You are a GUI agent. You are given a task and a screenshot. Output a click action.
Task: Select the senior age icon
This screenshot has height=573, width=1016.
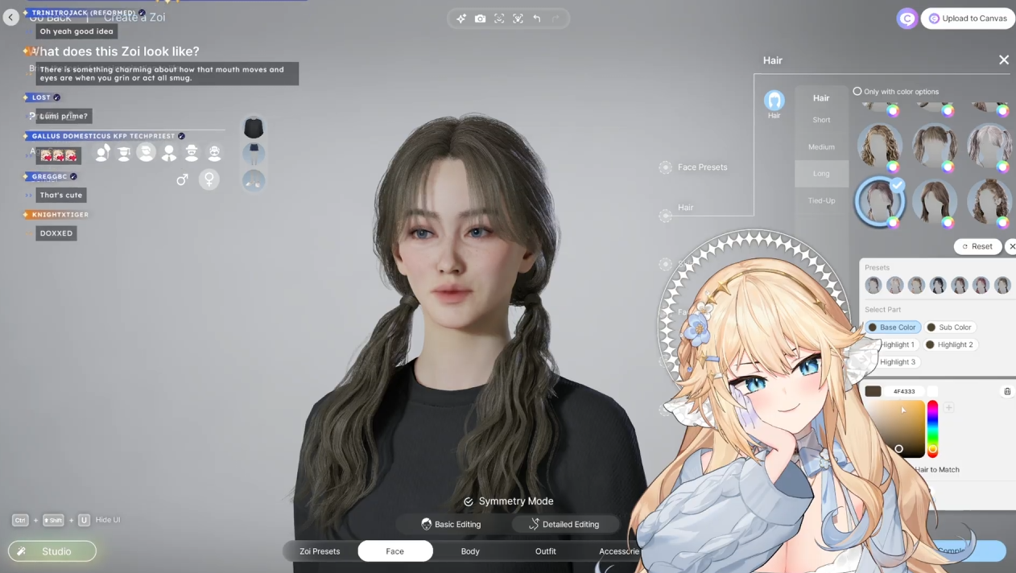[214, 152]
